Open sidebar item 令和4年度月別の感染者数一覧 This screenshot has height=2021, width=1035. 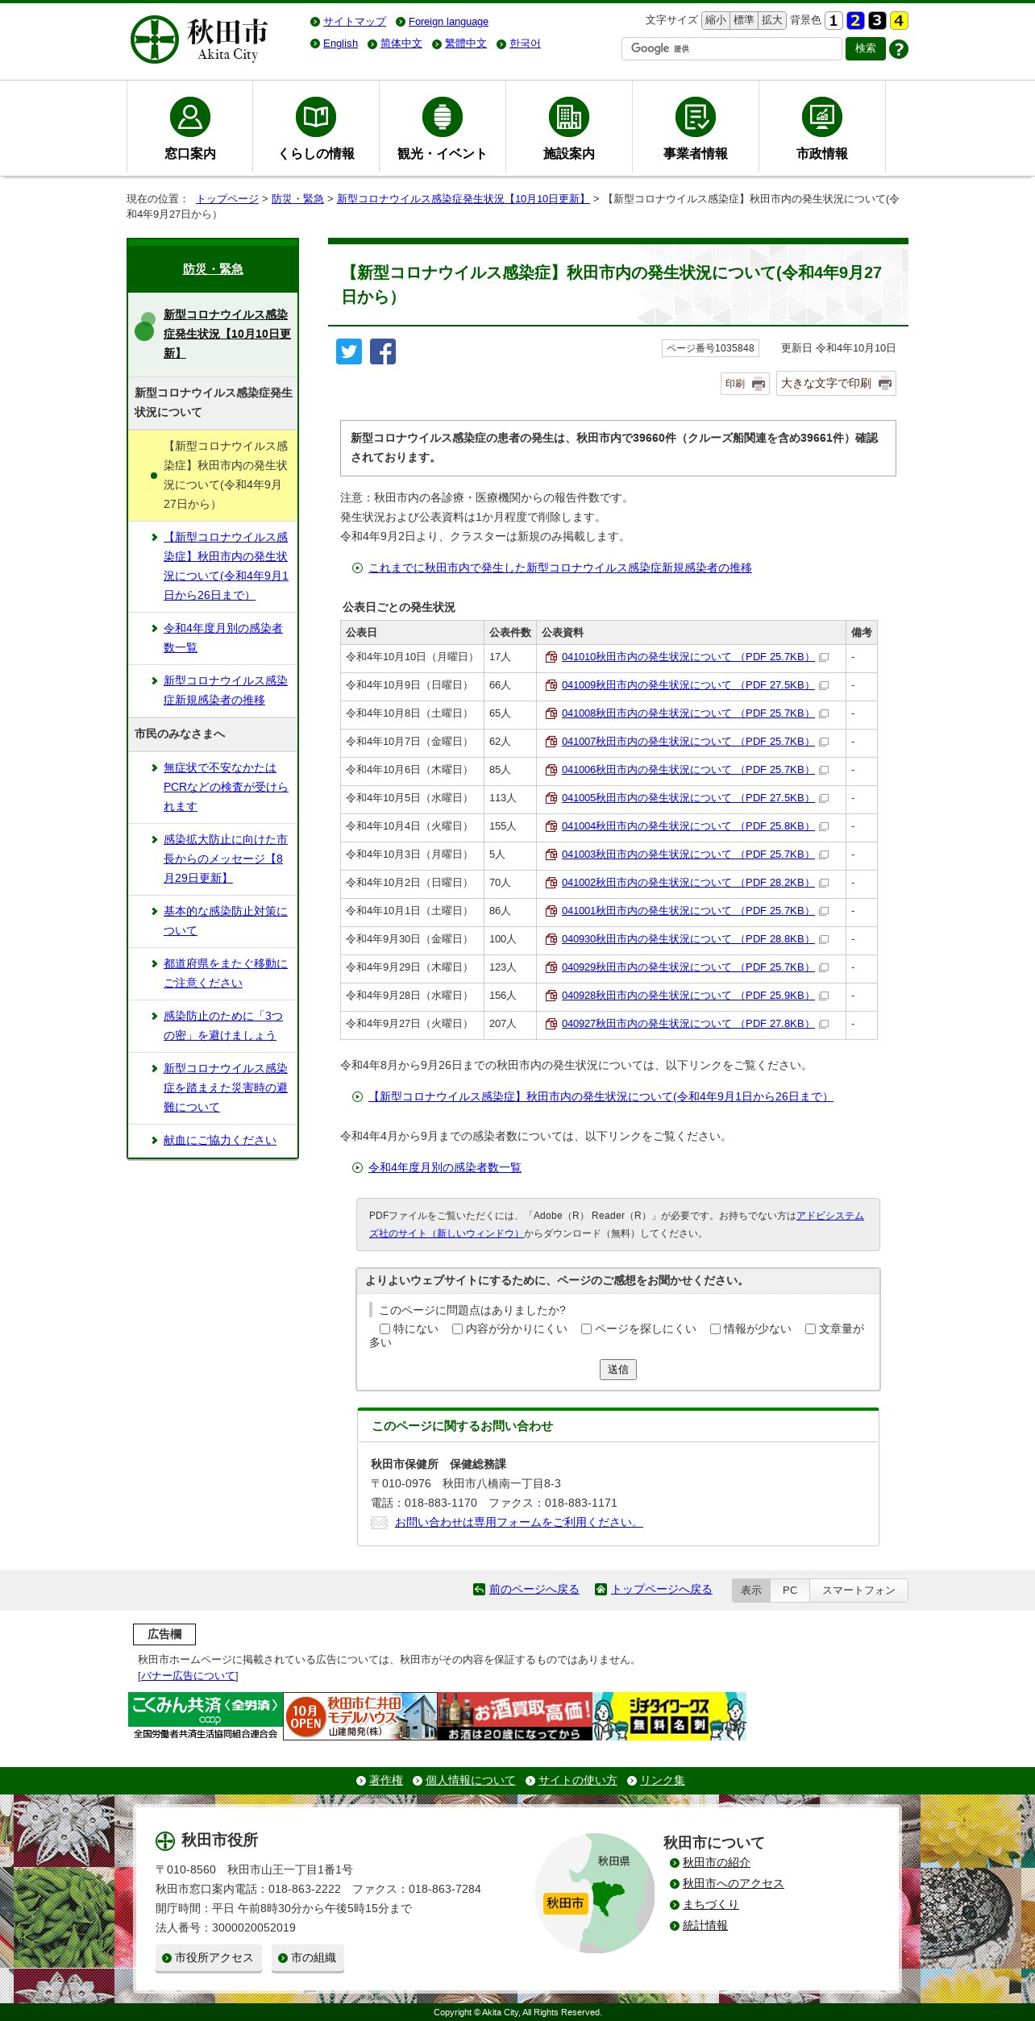coord(223,638)
